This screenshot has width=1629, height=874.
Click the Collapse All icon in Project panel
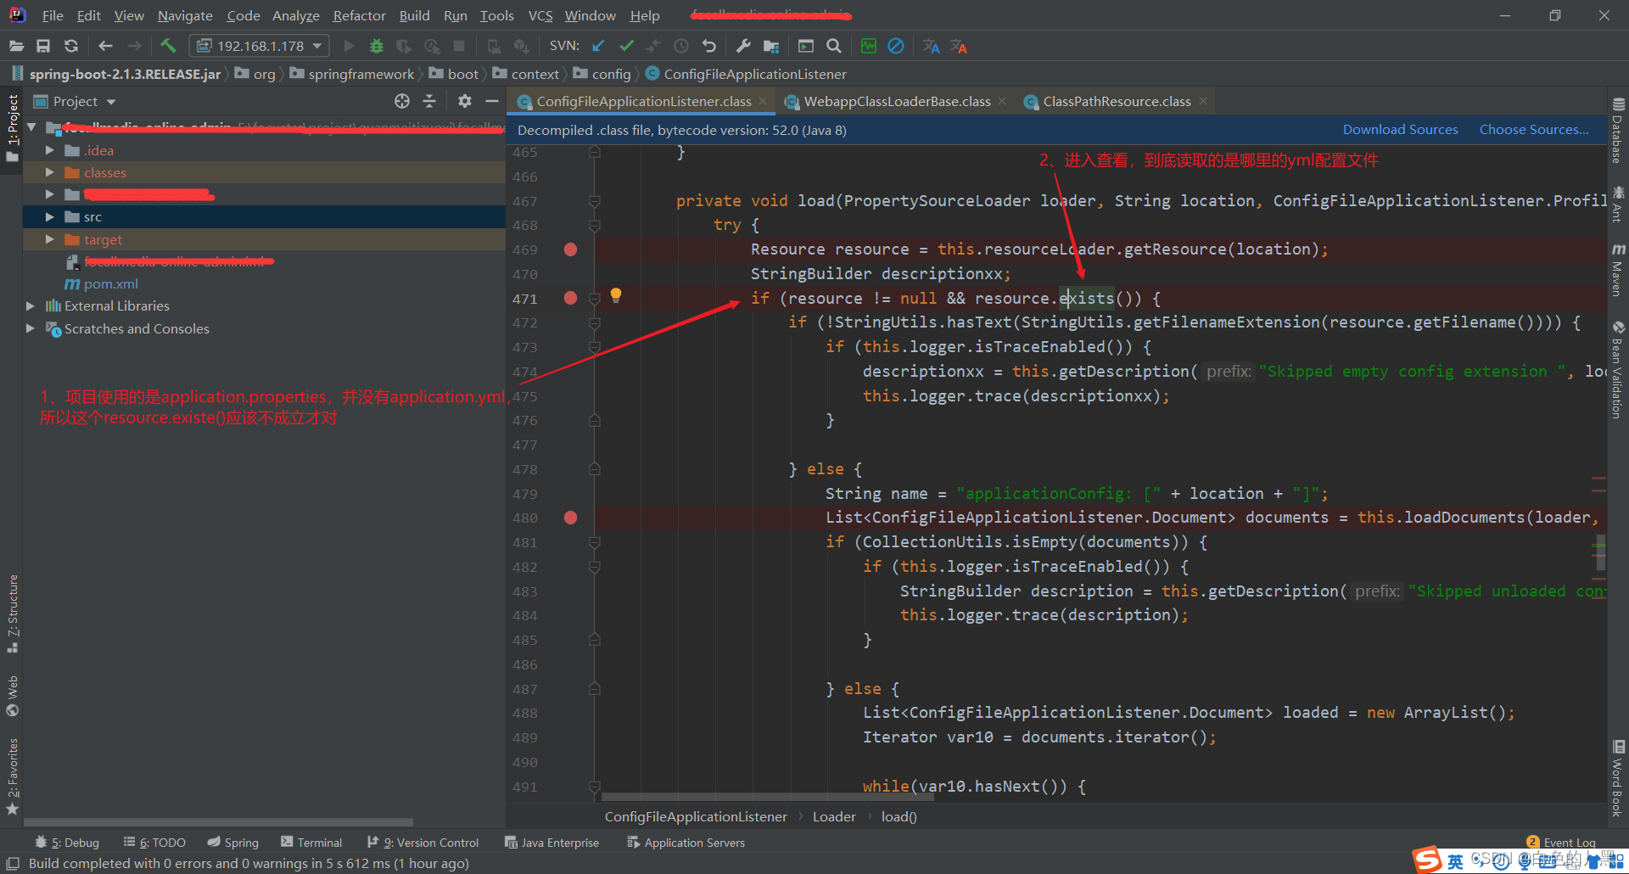pyautogui.click(x=429, y=101)
